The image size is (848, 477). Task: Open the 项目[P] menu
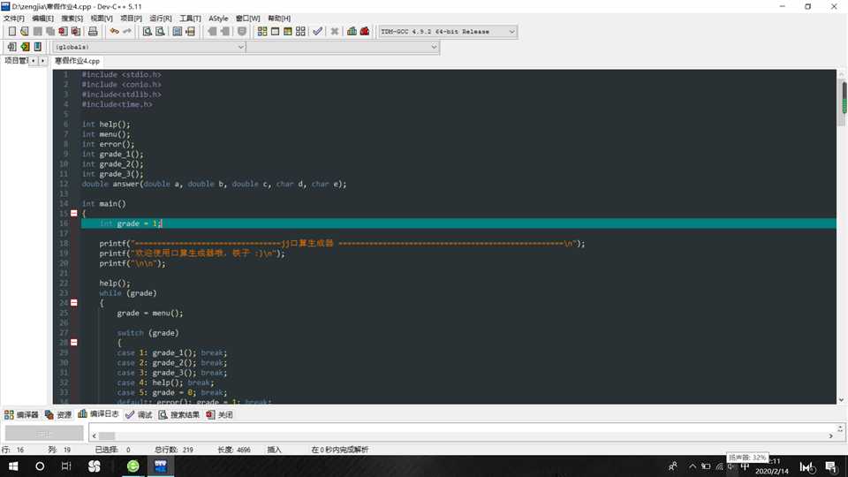coord(131,19)
